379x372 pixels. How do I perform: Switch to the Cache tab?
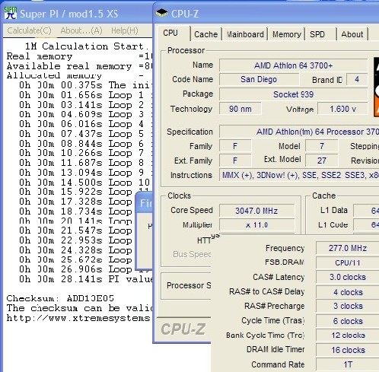point(205,34)
